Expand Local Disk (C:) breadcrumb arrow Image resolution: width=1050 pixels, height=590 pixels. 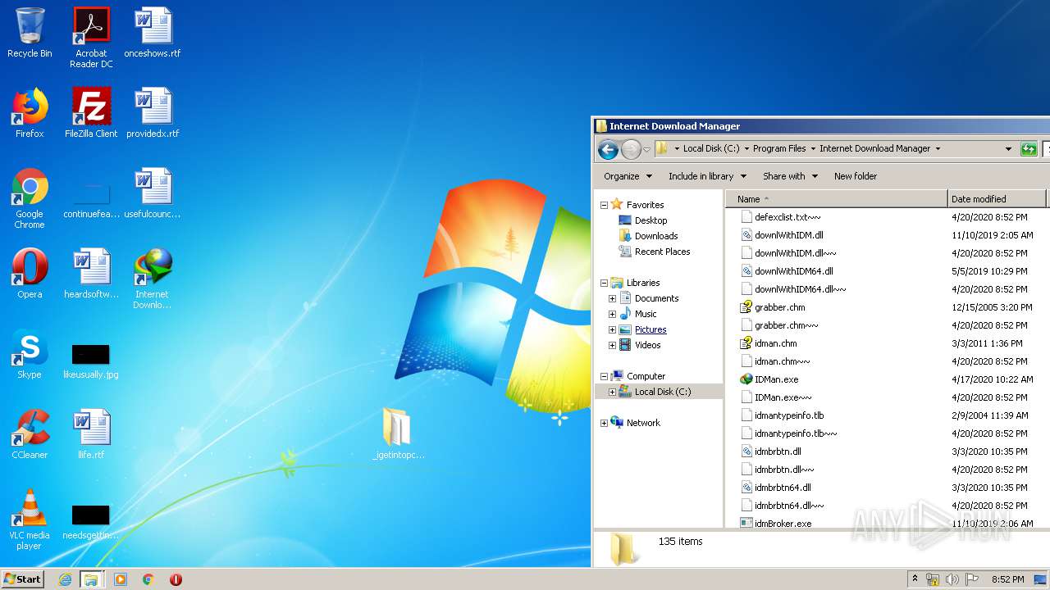click(x=746, y=149)
